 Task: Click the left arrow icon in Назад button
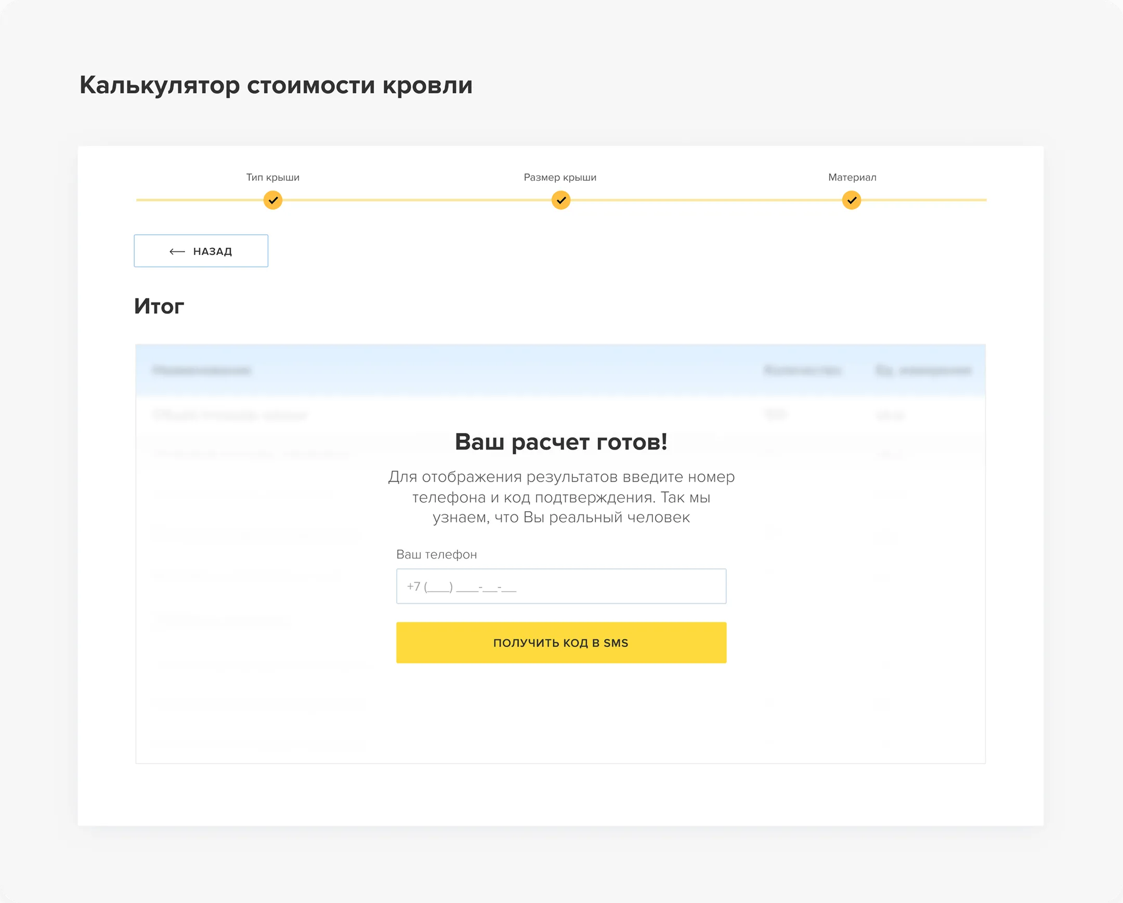click(x=177, y=251)
